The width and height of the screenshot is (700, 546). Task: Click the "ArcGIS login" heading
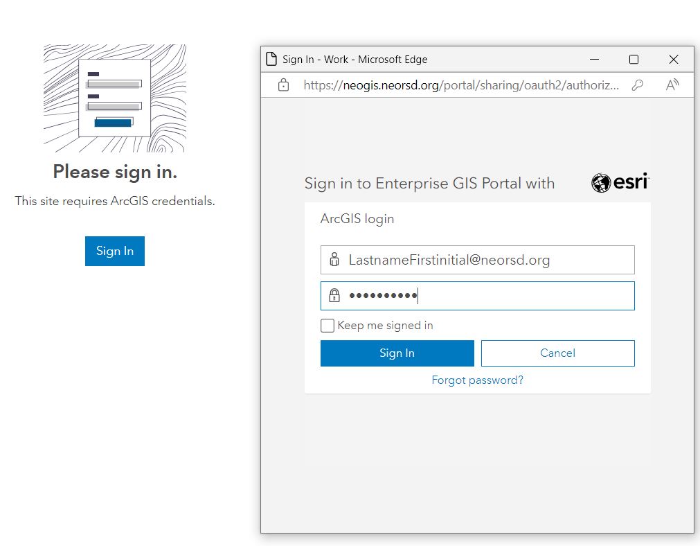(x=357, y=219)
